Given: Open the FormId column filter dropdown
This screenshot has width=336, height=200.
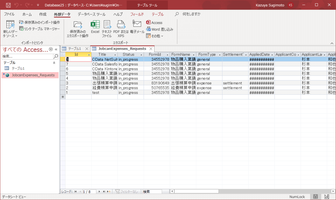Looking at the screenshot, I should [167, 55].
